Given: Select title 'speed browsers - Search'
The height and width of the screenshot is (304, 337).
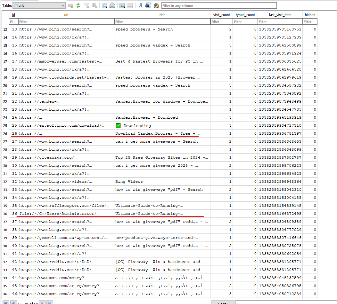Looking at the screenshot, I should (162, 29).
